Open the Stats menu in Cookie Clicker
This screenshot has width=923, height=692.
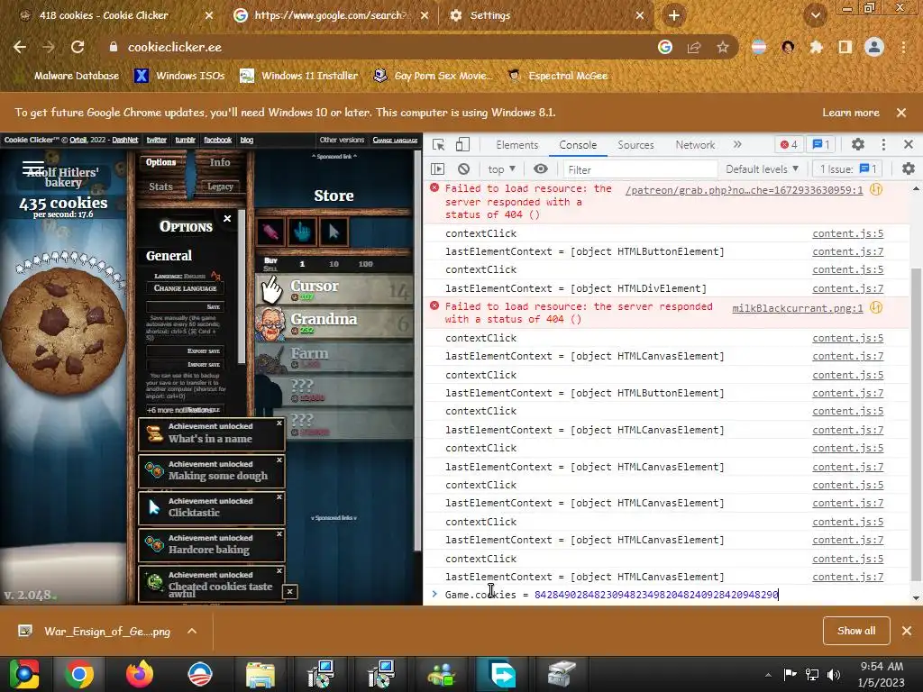coord(160,187)
